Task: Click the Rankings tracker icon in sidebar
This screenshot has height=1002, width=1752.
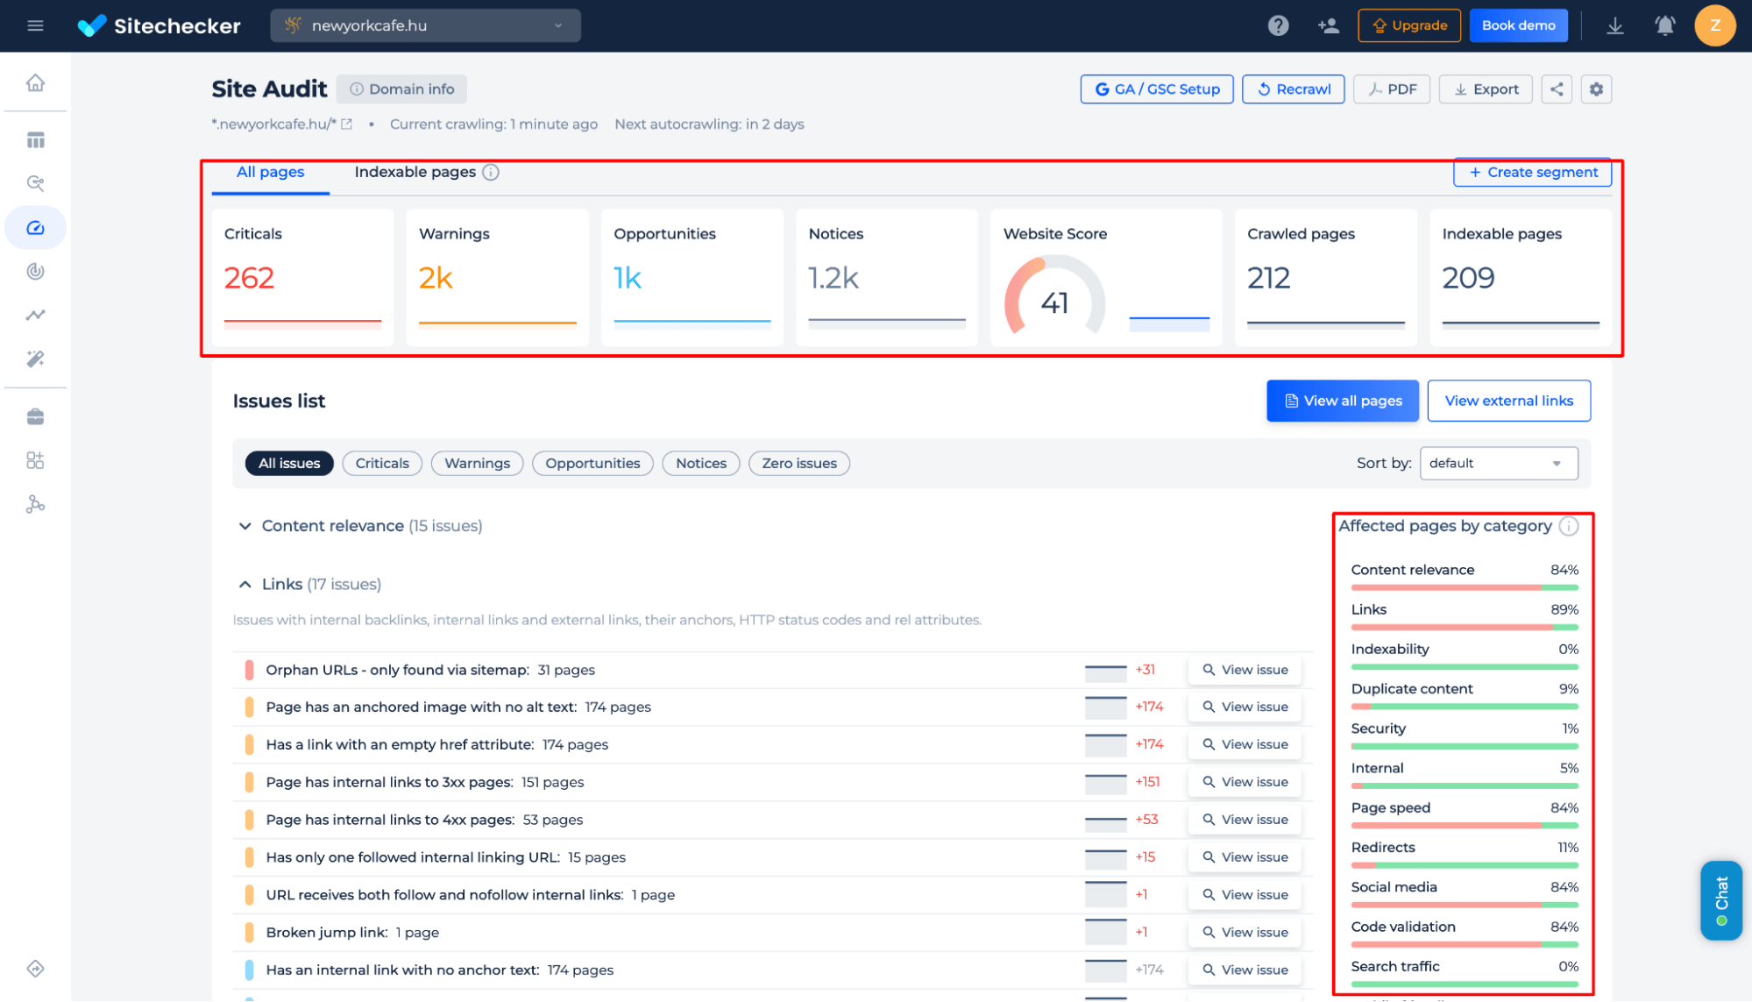Action: [x=35, y=316]
